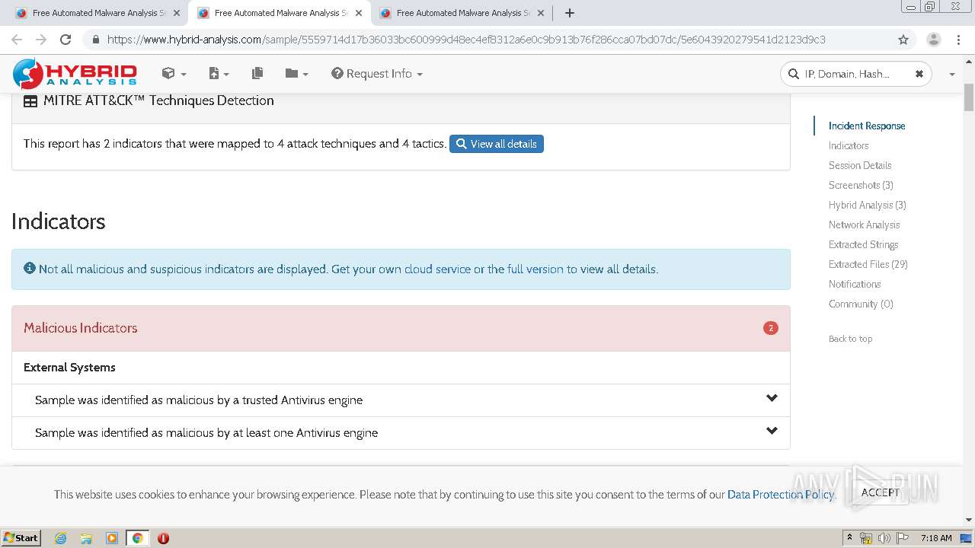Open the folder dropdown menu

tap(296, 73)
